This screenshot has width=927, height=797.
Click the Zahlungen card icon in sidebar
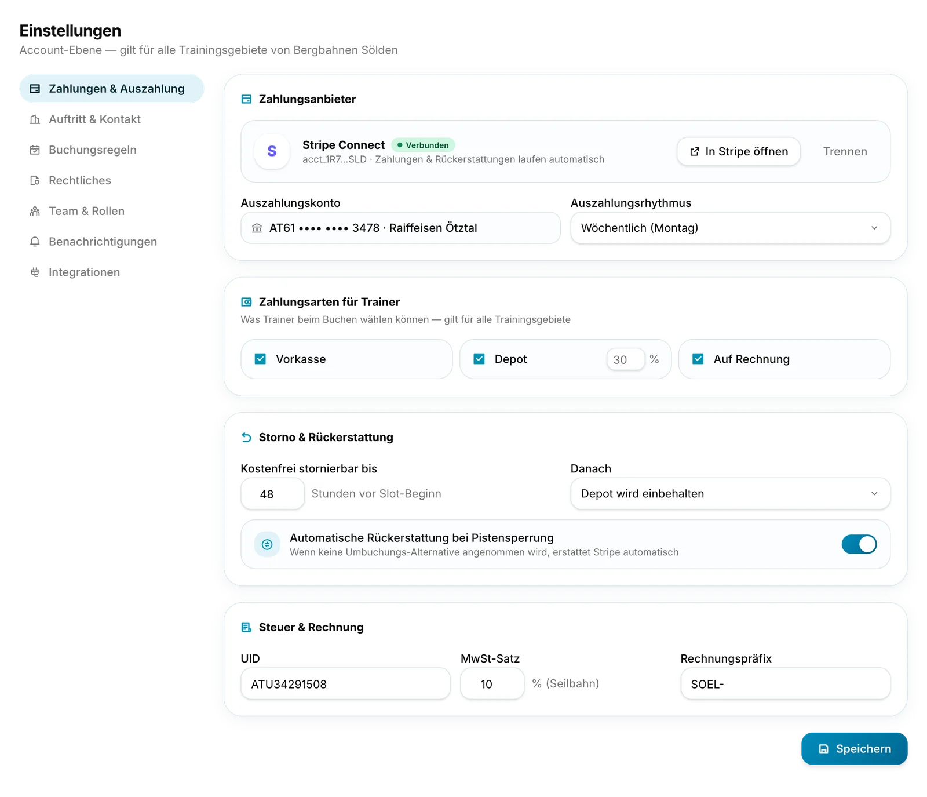(x=35, y=89)
